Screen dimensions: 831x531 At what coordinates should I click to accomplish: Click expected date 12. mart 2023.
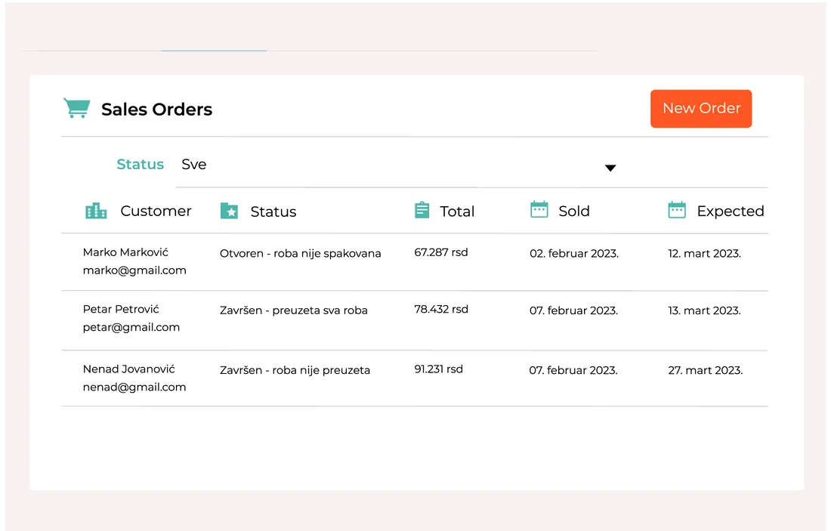(x=704, y=253)
